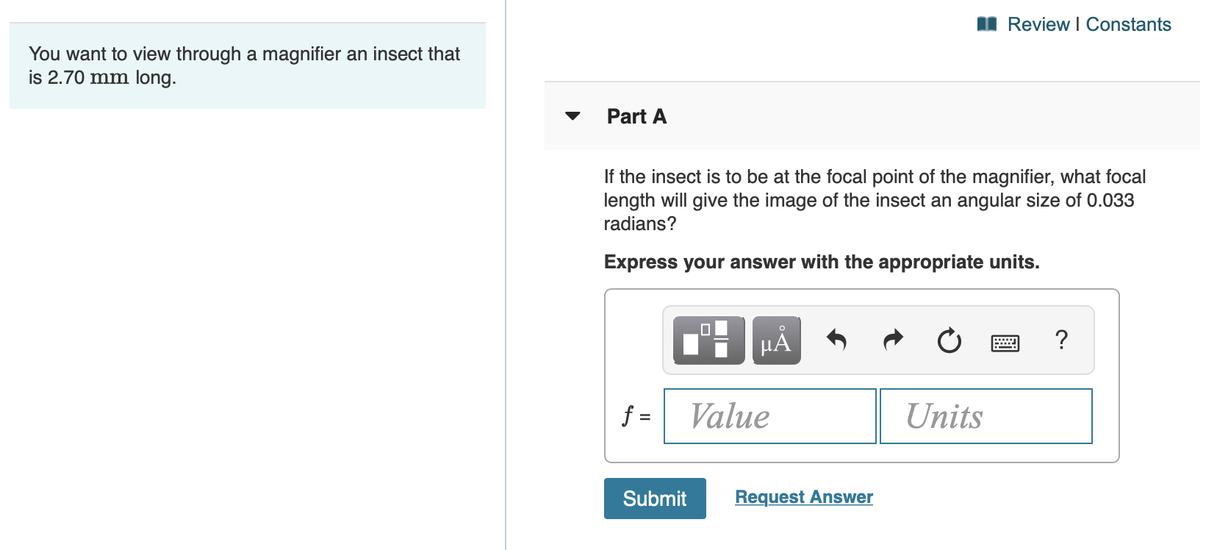Click the Review book icon

(986, 24)
